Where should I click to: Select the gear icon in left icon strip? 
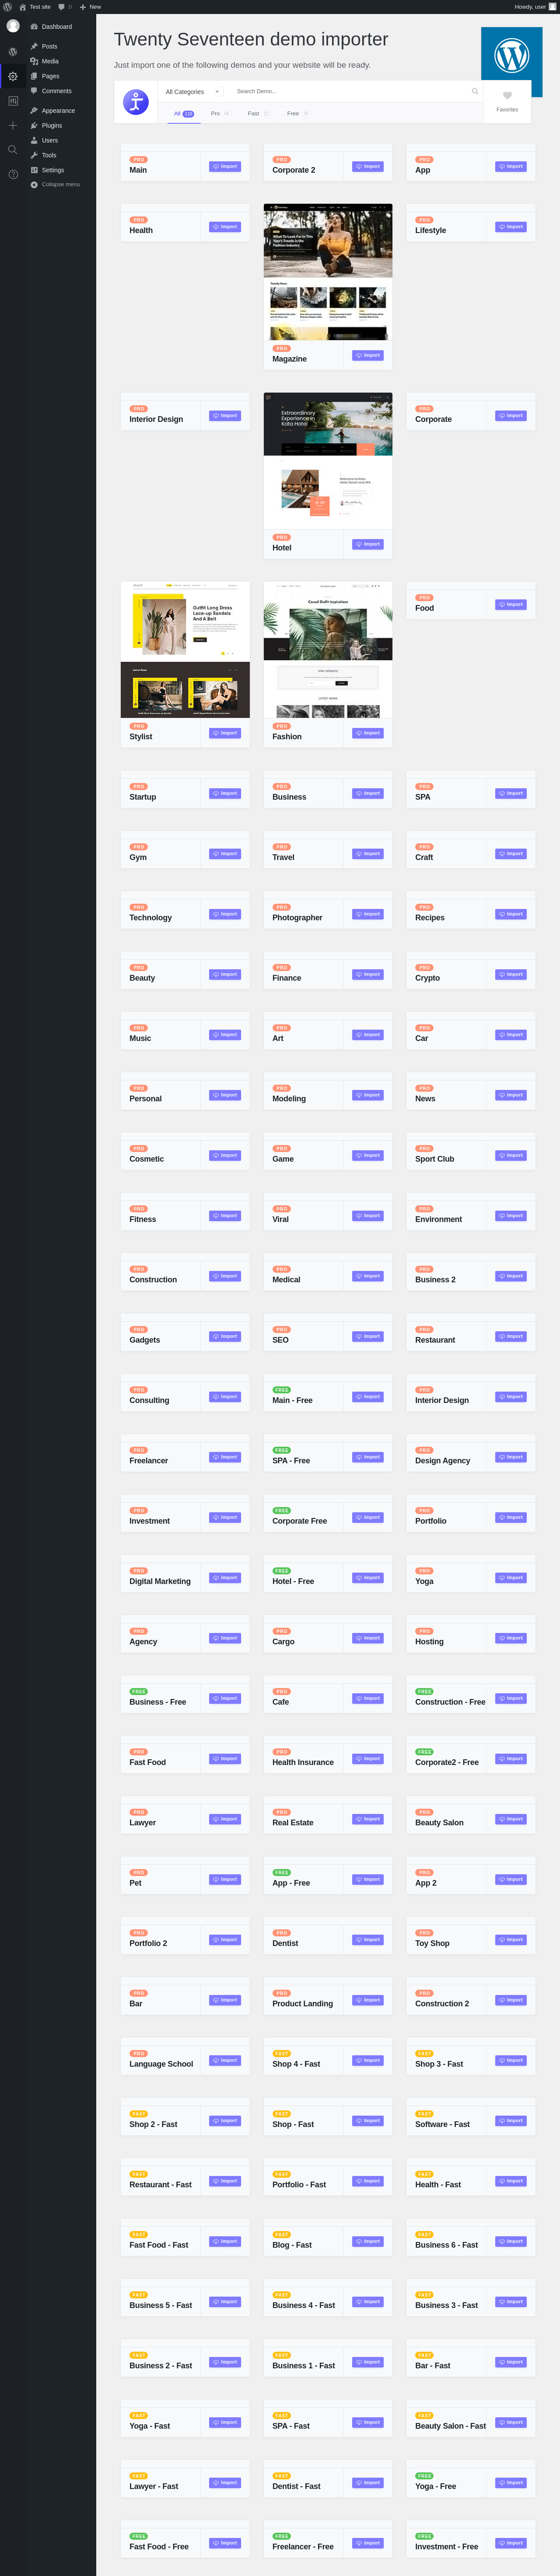pyautogui.click(x=13, y=76)
